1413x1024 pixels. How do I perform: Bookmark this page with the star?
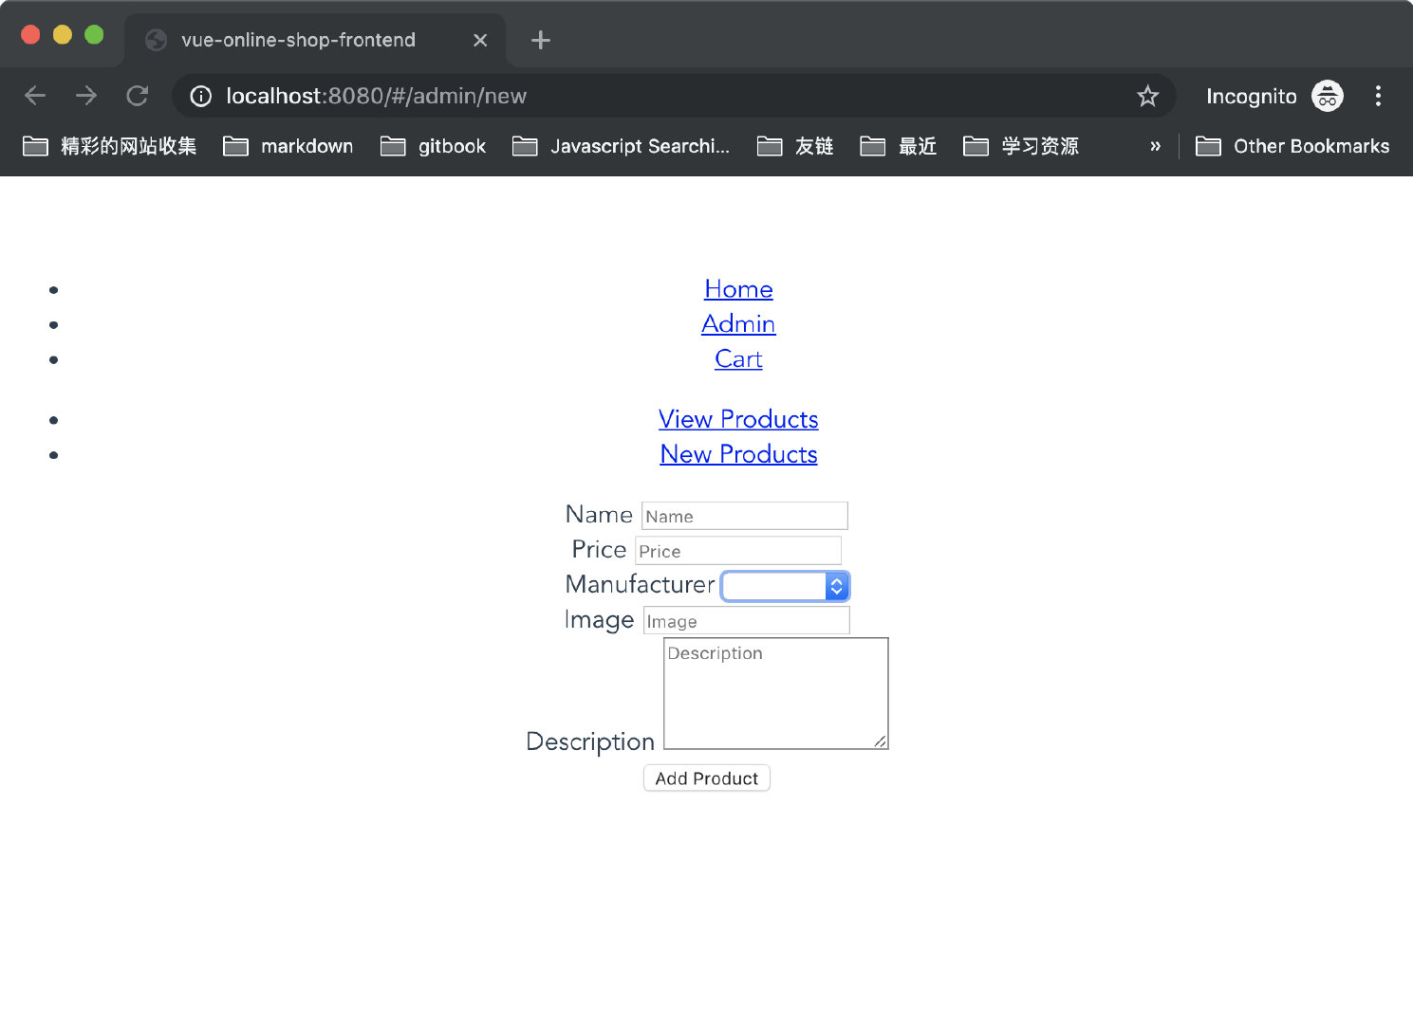tap(1148, 96)
